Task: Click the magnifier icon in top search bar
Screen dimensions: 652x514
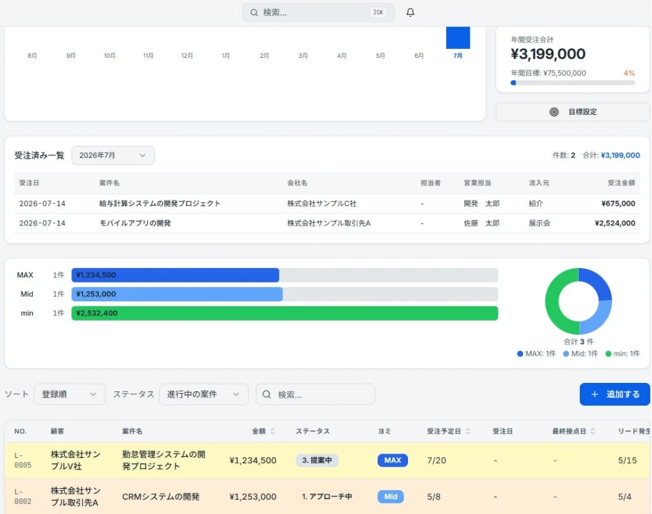Action: point(254,12)
